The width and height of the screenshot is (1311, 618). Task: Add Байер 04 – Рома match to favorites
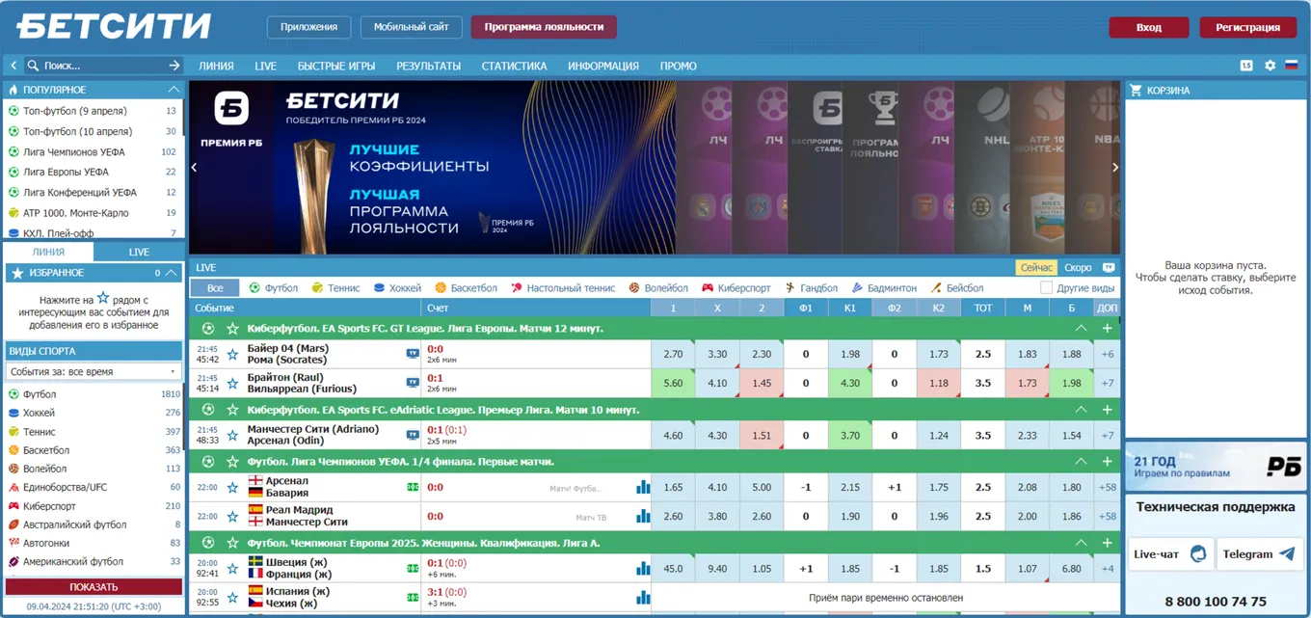[x=232, y=354]
